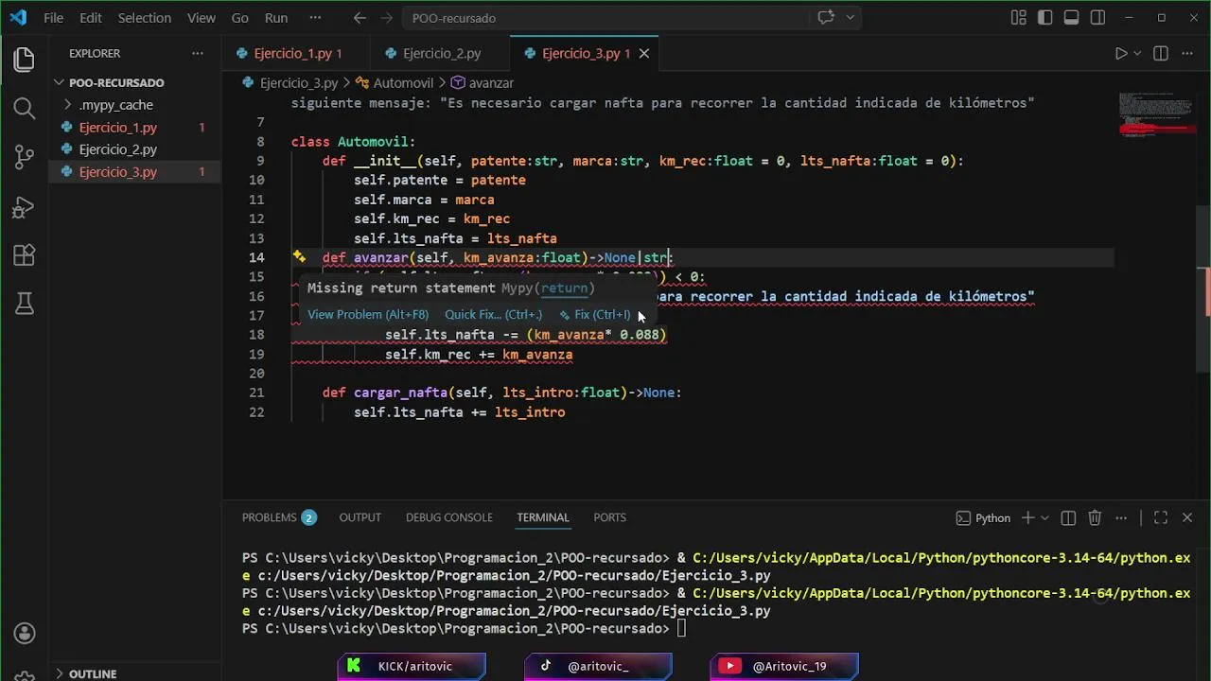The width and height of the screenshot is (1211, 681).
Task: Switch to Output panel tab
Action: point(360,517)
